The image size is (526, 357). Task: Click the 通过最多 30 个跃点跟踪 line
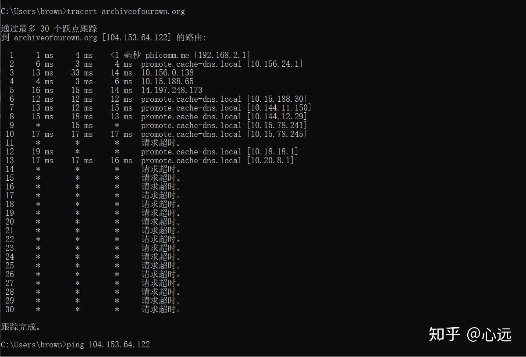[49, 29]
